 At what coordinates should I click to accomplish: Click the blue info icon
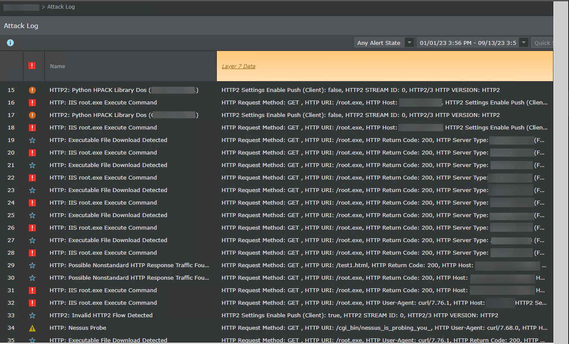click(x=10, y=43)
